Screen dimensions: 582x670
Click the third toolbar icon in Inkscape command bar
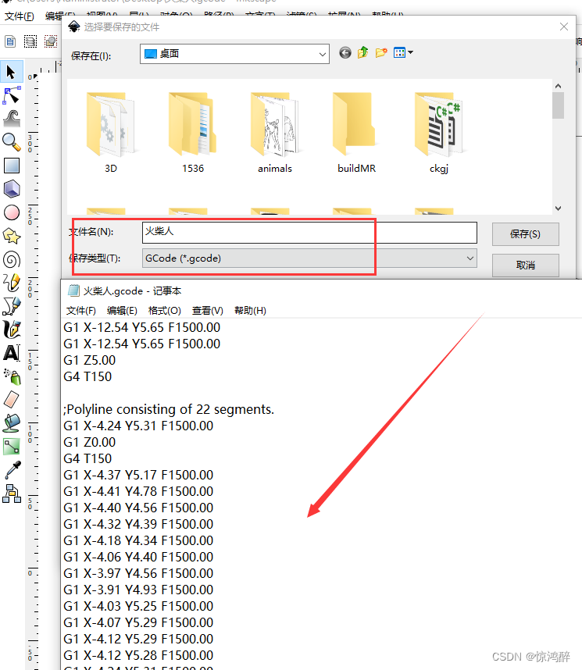coord(51,41)
